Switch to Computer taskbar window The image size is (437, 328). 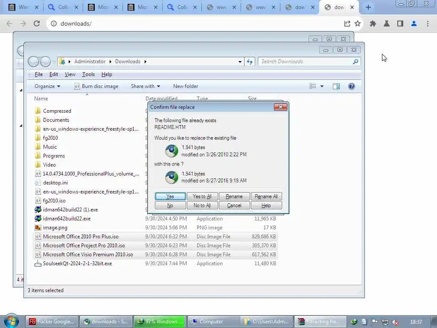click(213, 322)
